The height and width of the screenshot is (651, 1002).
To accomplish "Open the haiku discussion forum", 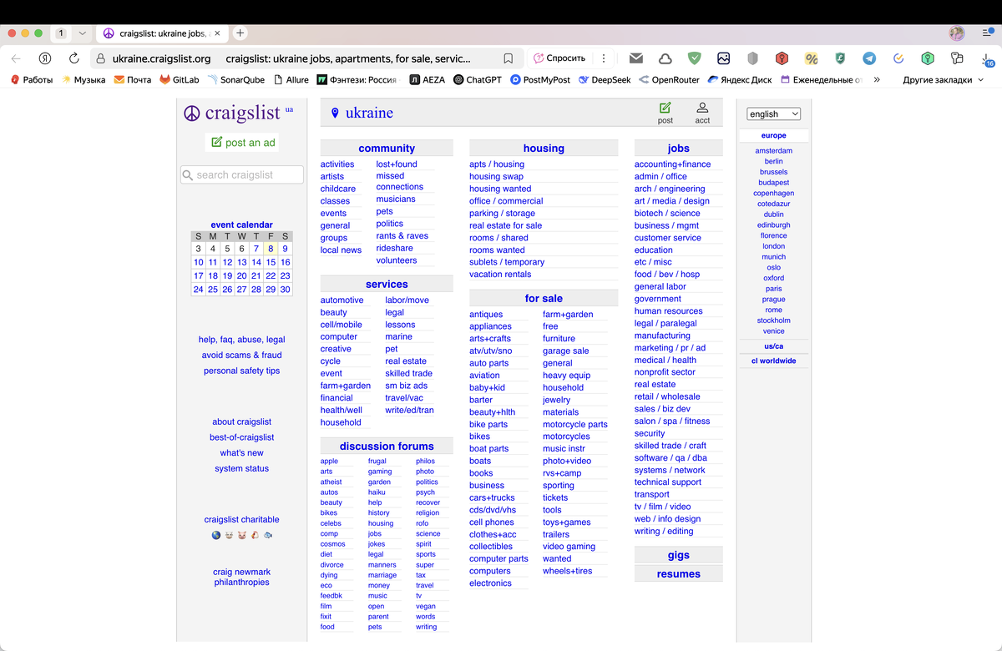I will 377,492.
